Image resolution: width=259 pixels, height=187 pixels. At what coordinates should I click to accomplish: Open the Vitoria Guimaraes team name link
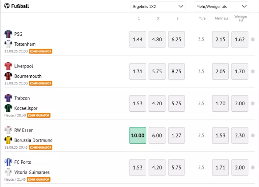pos(32,172)
